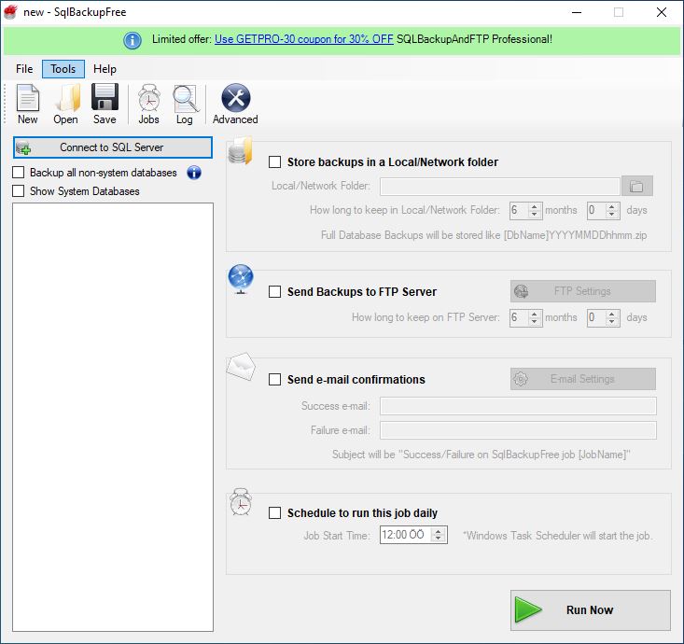Adjust local folder months spinner

[x=535, y=210]
